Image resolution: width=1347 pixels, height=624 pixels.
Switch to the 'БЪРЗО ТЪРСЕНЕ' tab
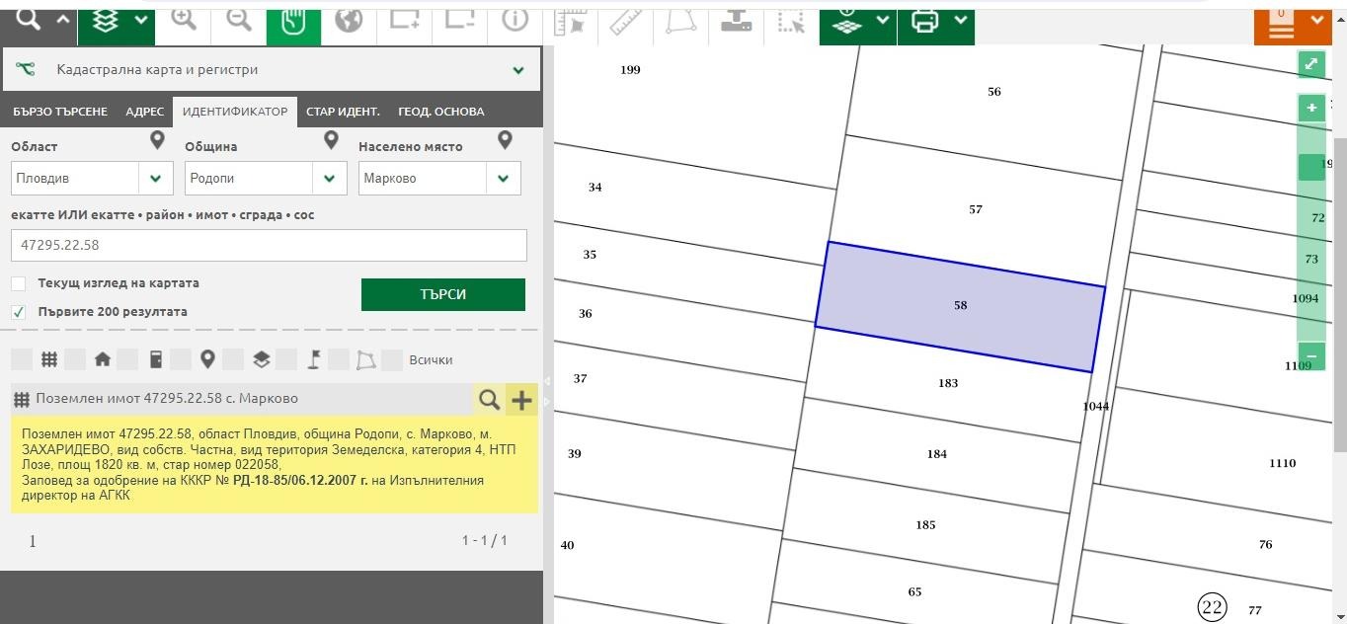click(59, 112)
